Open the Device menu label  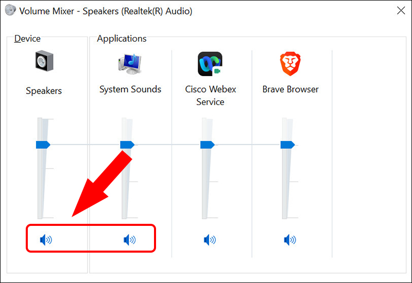pos(27,39)
